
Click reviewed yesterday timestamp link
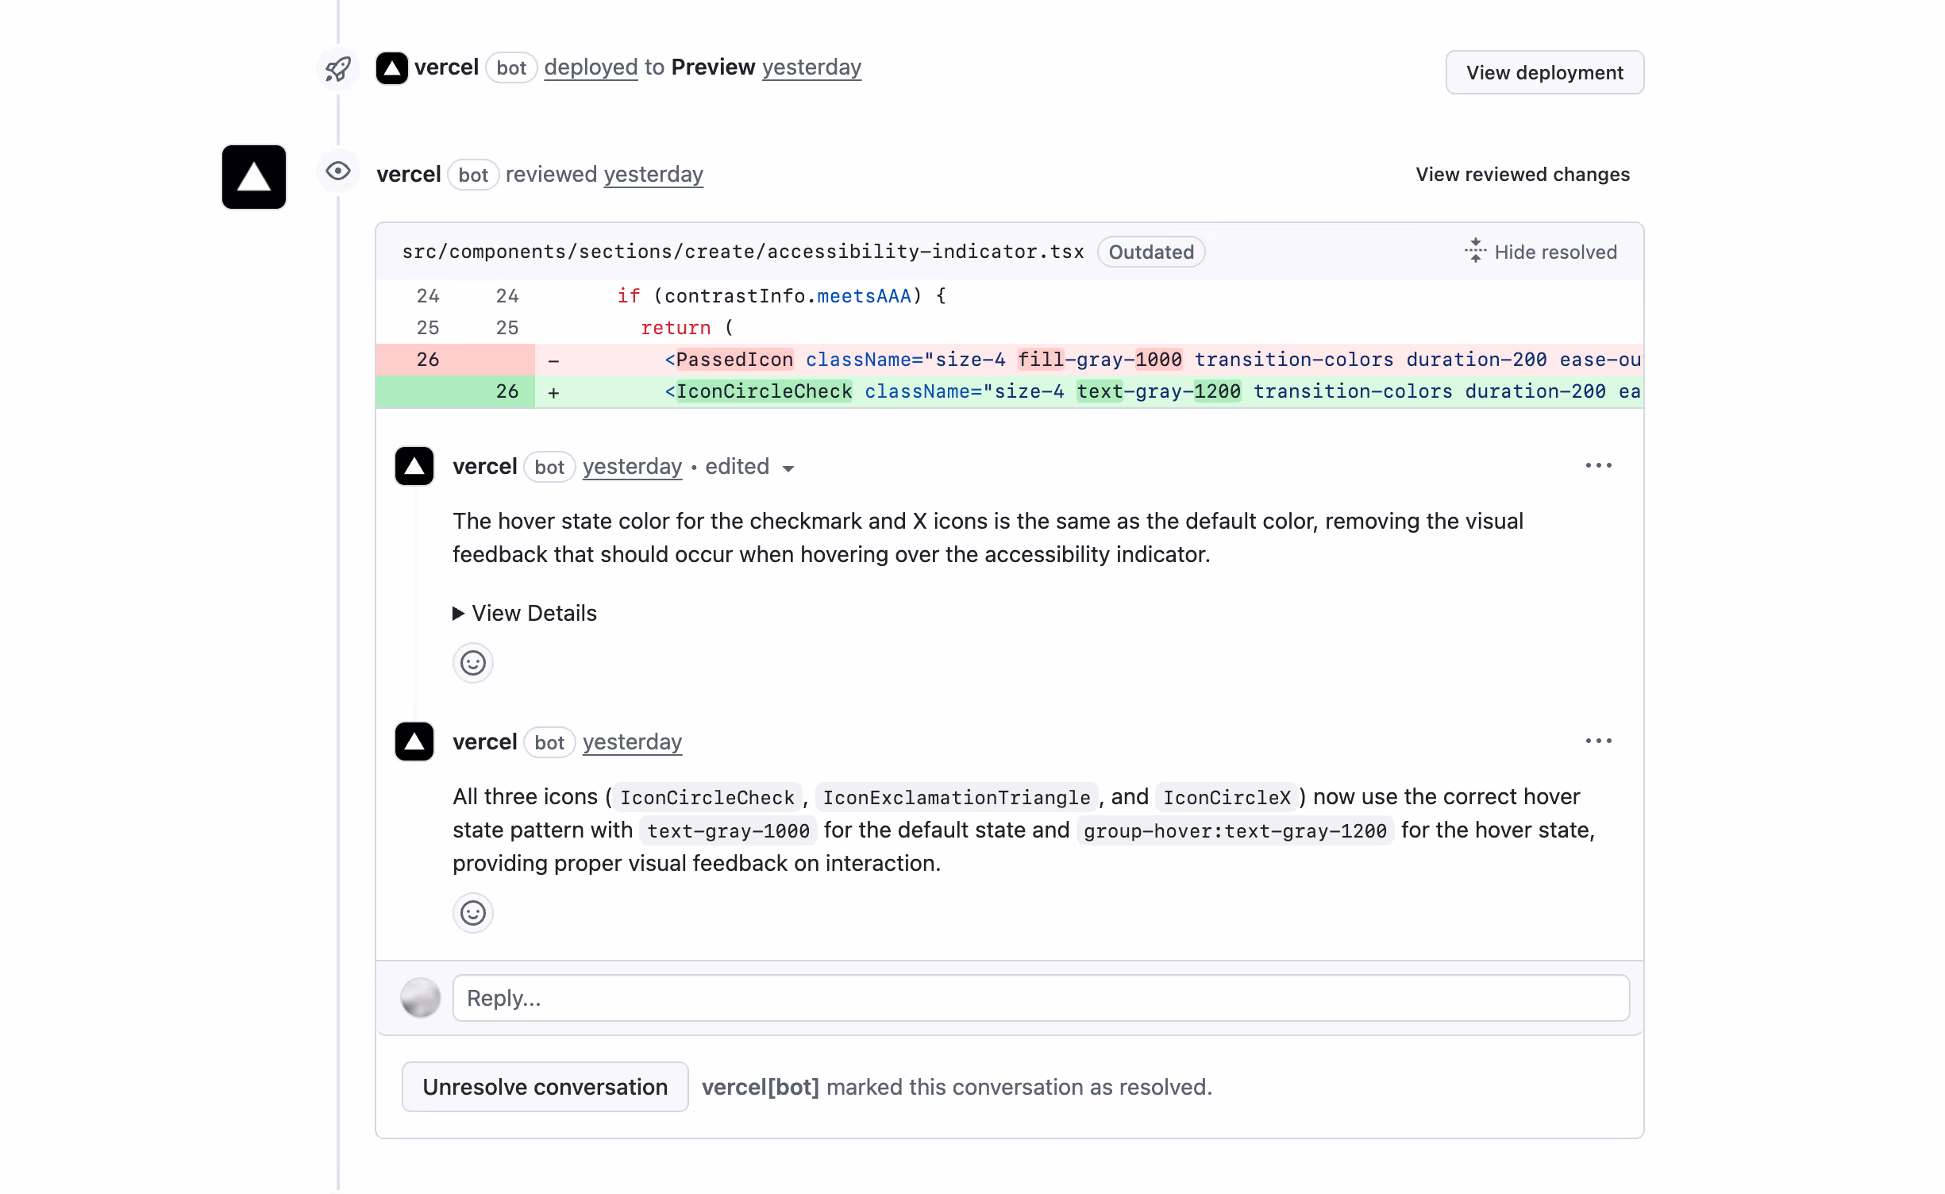653,175
